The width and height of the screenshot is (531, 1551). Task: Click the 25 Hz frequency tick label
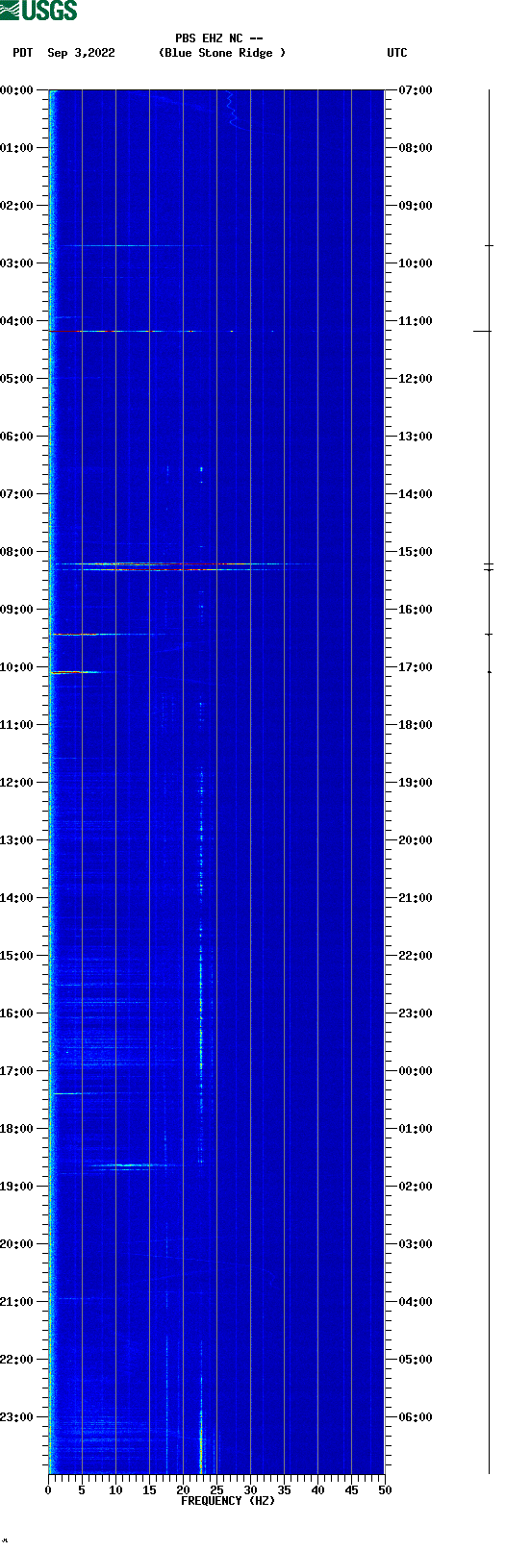coord(216,1490)
